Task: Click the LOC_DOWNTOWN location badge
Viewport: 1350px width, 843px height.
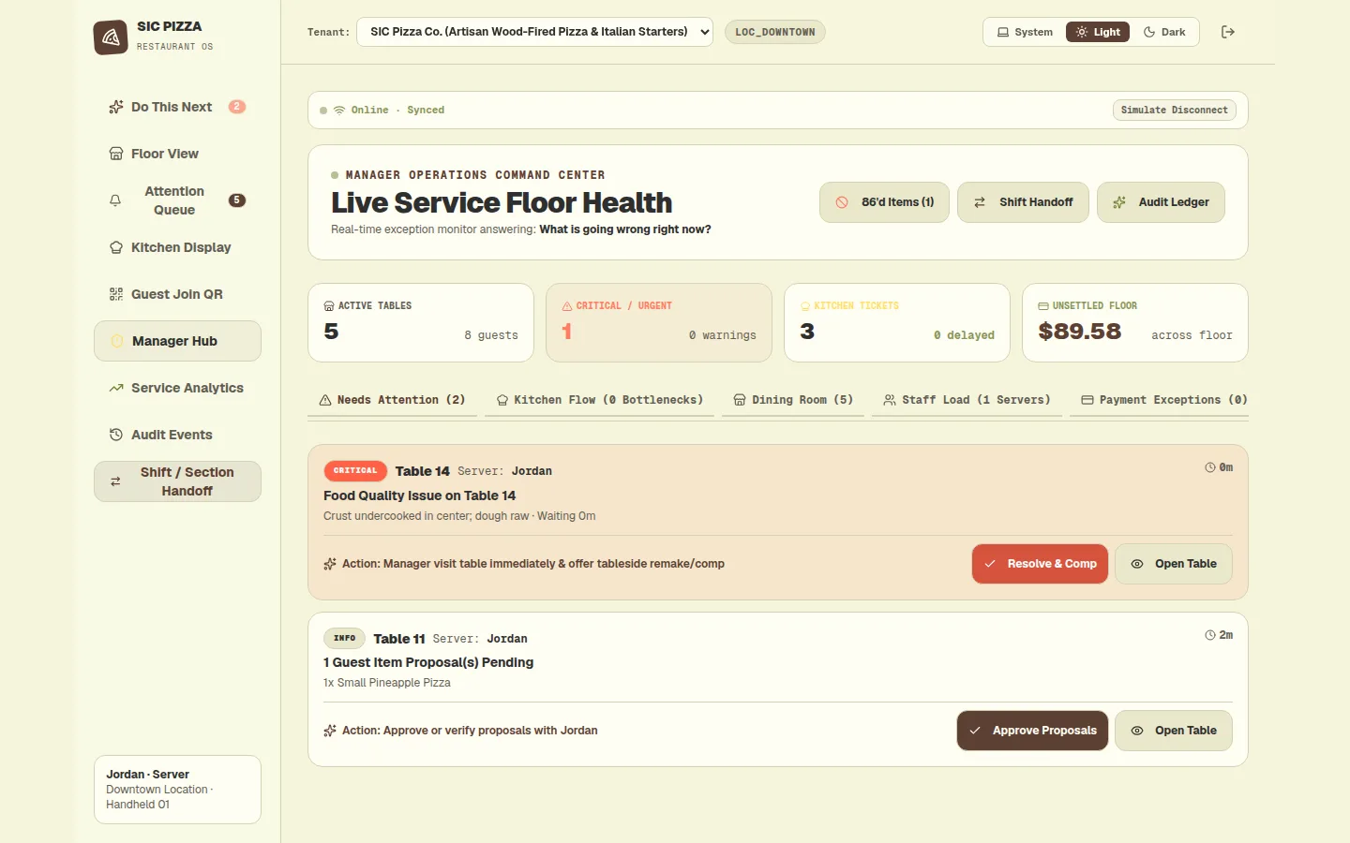Action: coord(775,32)
